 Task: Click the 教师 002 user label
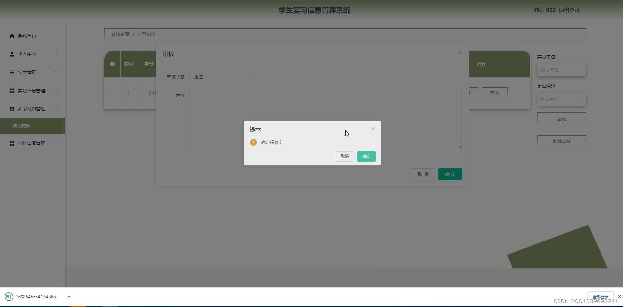544,10
